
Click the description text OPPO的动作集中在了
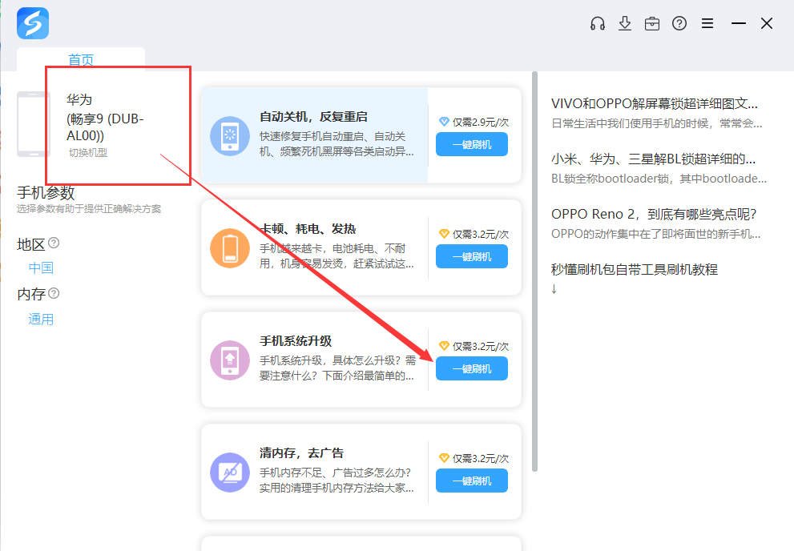coord(655,234)
